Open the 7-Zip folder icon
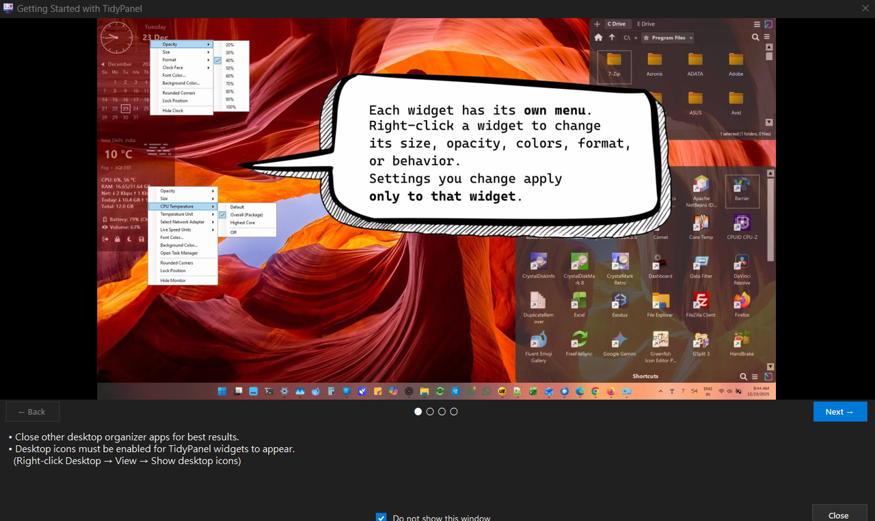875x521 pixels. point(614,59)
